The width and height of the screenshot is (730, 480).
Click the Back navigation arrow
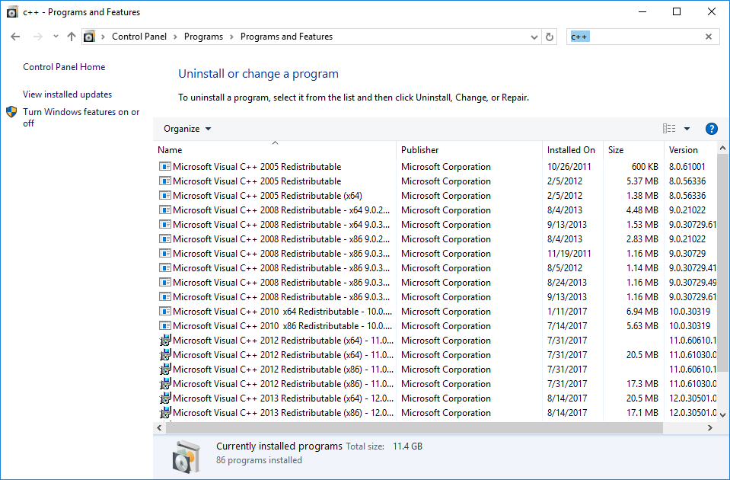tap(15, 37)
